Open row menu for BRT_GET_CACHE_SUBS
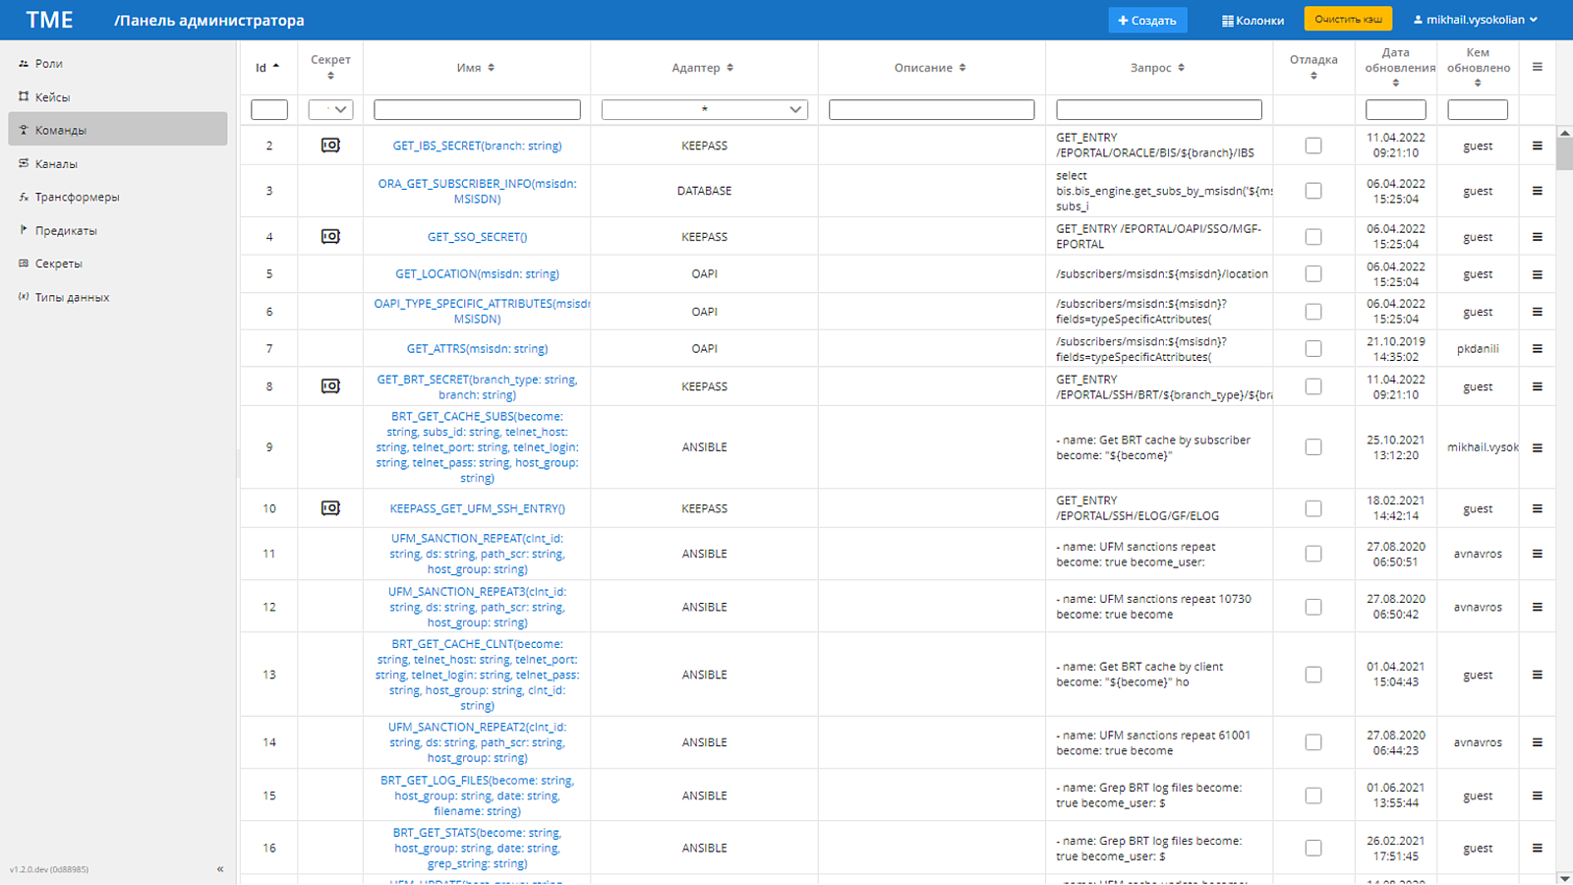This screenshot has height=885, width=1573. (x=1537, y=447)
